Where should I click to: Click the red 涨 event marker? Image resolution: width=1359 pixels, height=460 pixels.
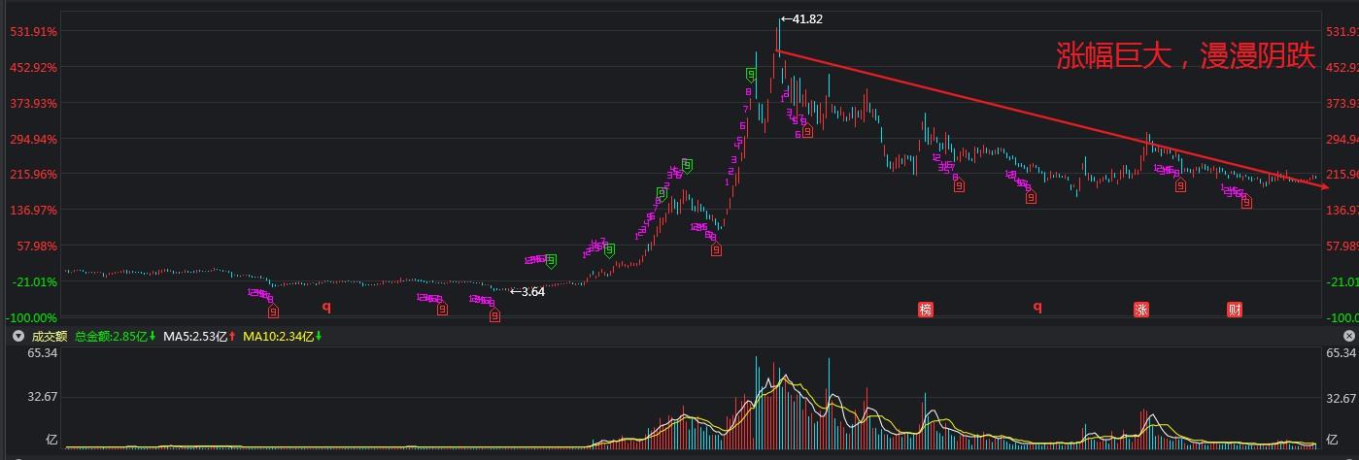[x=1141, y=310]
